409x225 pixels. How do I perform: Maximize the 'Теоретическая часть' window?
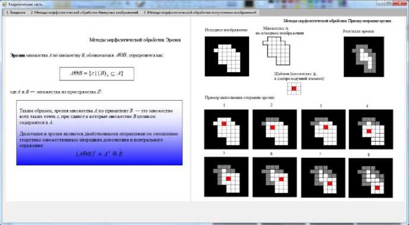point(389,3)
